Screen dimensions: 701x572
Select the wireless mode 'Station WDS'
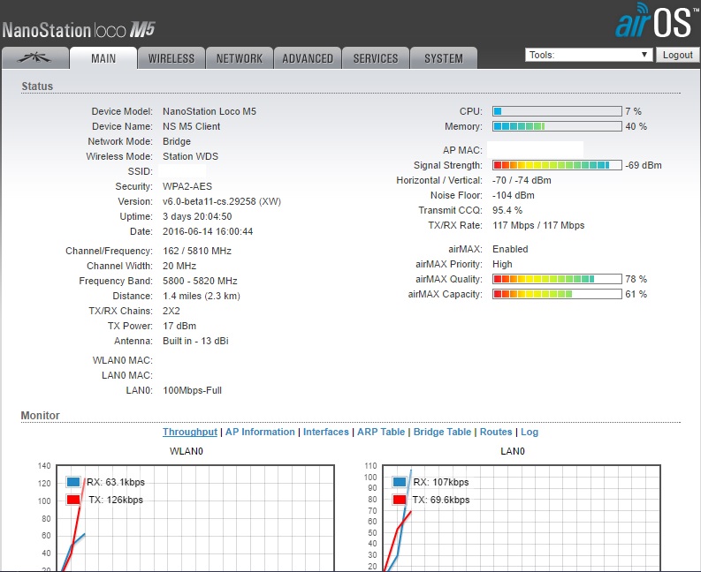tap(190, 156)
